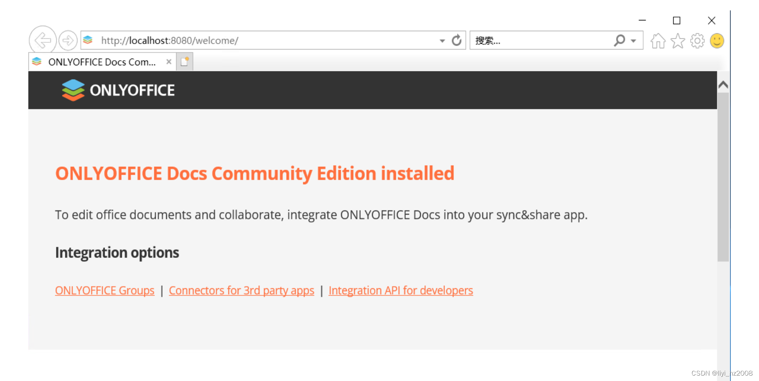This screenshot has width=759, height=381.
Task: Click the smiley feedback icon
Action: click(x=717, y=41)
